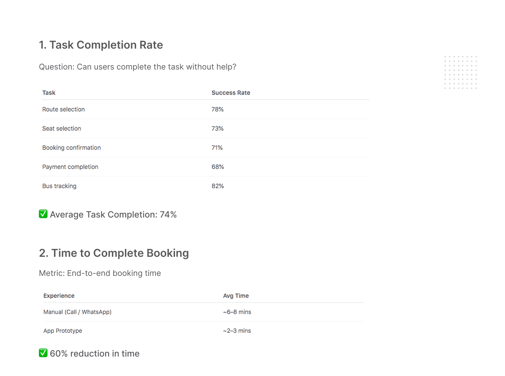
Task: Click the "~2–3 mins" time value
Action: point(237,331)
